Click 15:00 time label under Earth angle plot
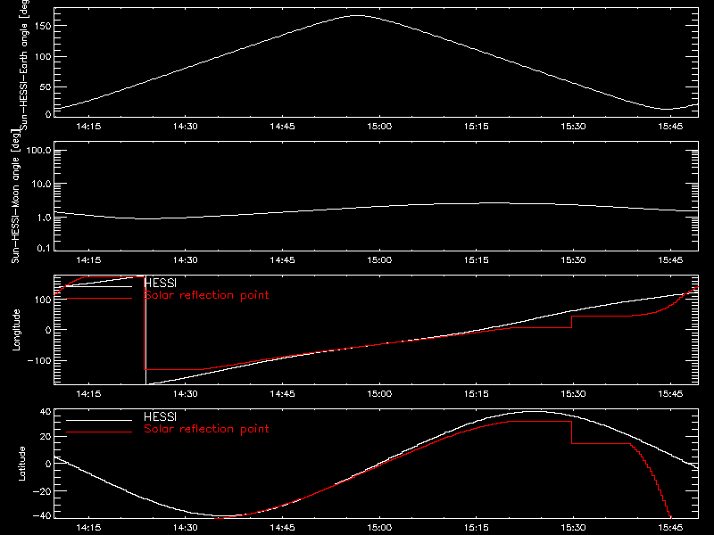This screenshot has width=714, height=535. (379, 127)
